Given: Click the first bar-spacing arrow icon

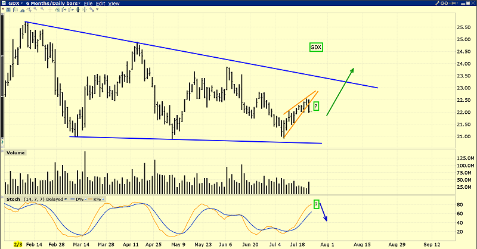Looking at the screenshot, I should [x=64, y=10].
